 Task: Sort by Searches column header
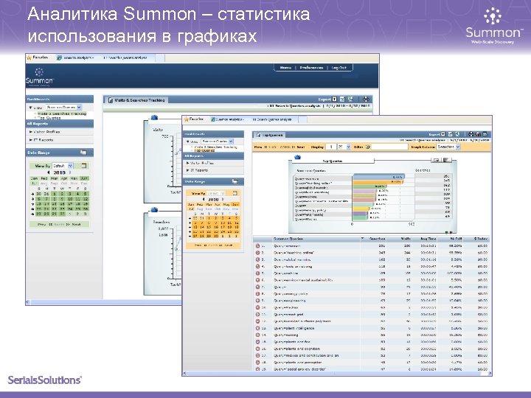(x=377, y=239)
